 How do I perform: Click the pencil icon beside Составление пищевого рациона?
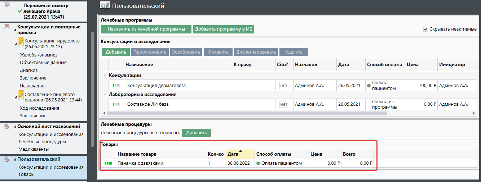click(21, 95)
